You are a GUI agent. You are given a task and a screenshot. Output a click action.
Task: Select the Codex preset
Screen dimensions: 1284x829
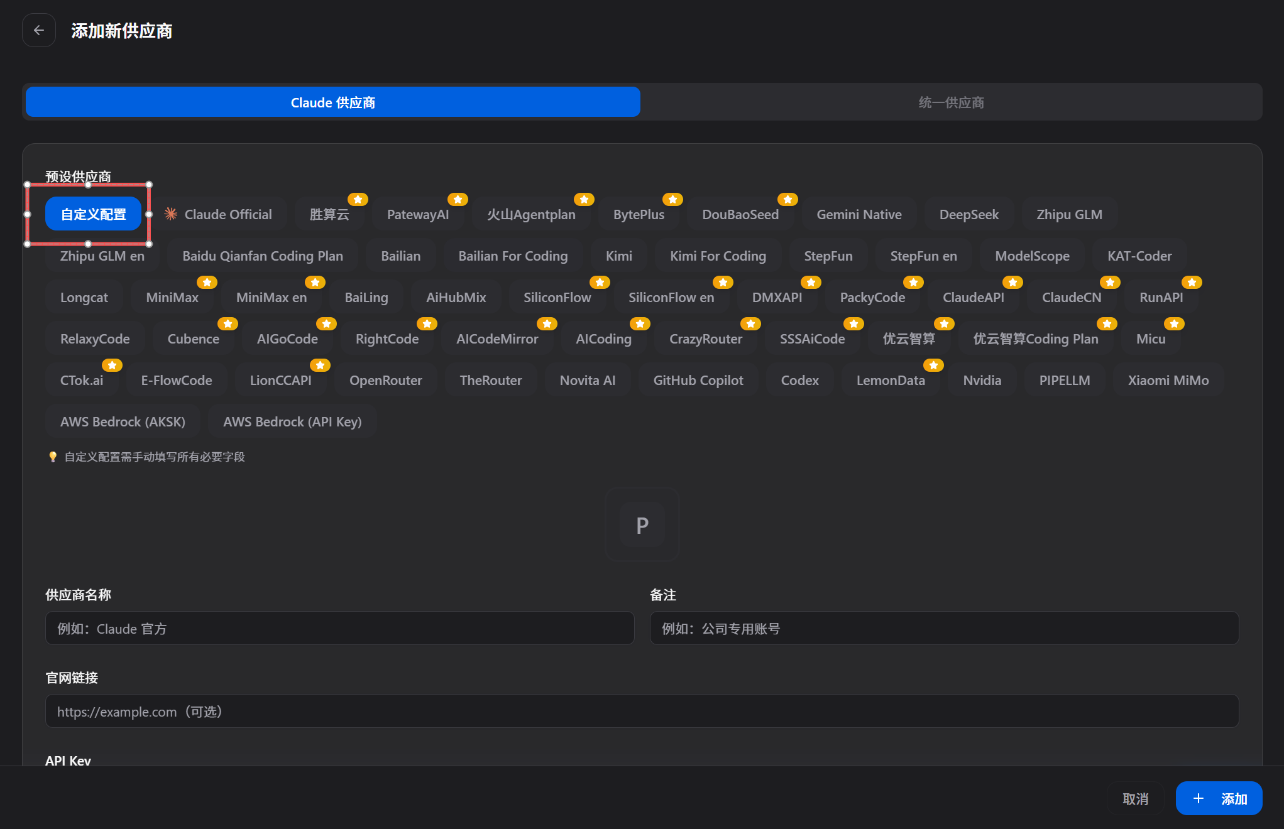pos(800,380)
